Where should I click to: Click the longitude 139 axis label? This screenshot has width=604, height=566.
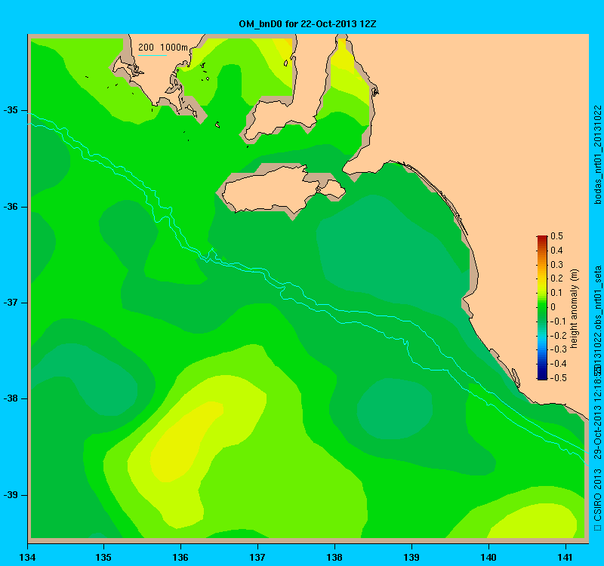pos(411,558)
